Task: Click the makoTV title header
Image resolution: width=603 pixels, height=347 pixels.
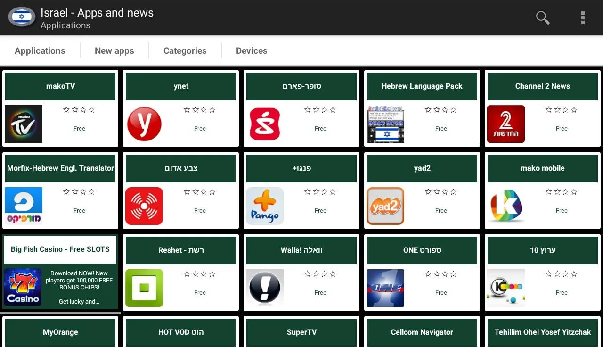Action: tap(60, 86)
